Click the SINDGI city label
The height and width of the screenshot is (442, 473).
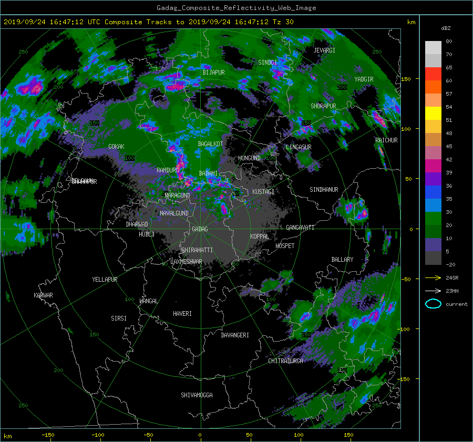[x=268, y=63]
